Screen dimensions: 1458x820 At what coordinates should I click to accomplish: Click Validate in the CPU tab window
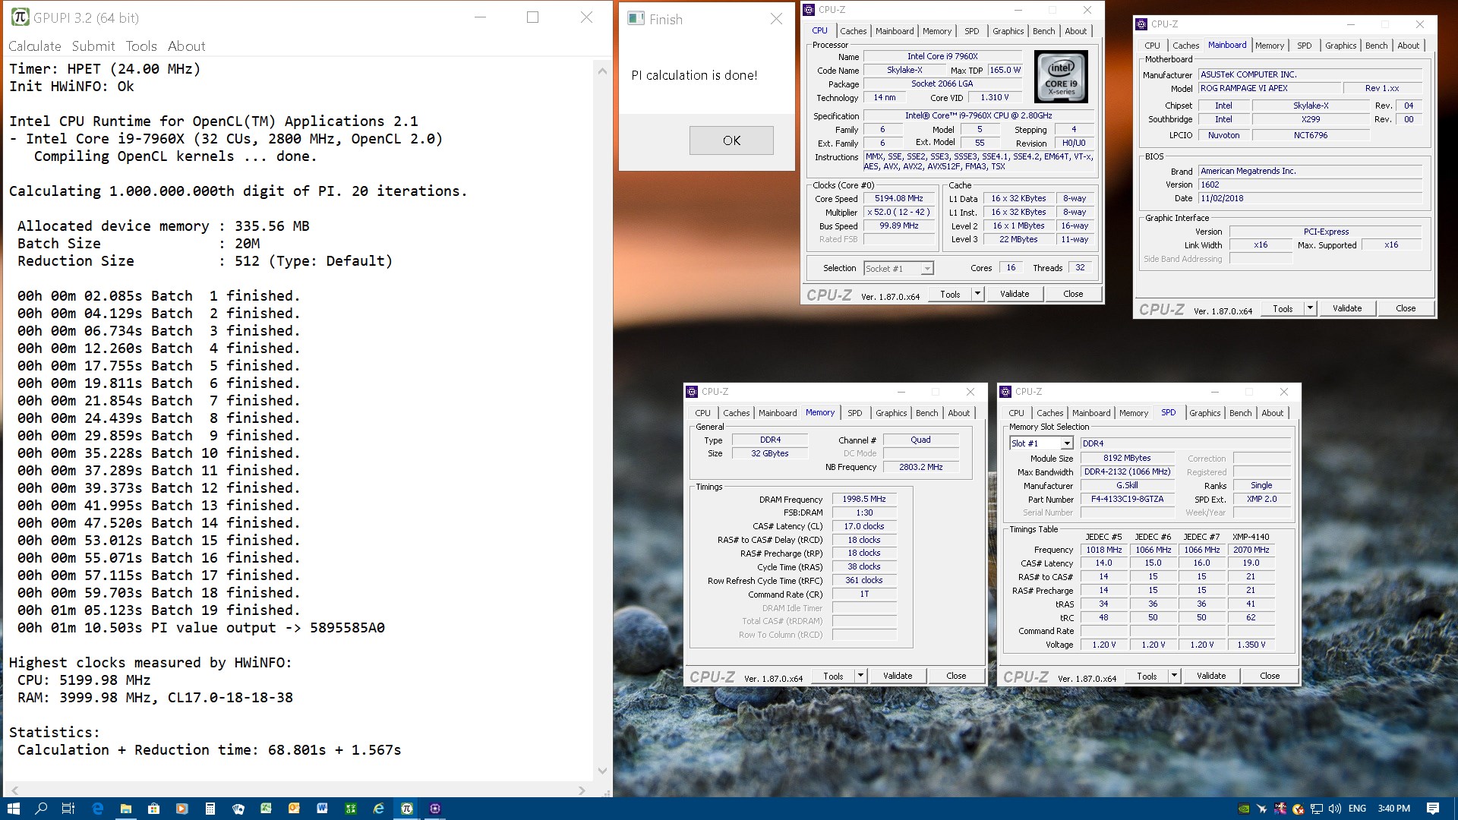tap(1015, 294)
